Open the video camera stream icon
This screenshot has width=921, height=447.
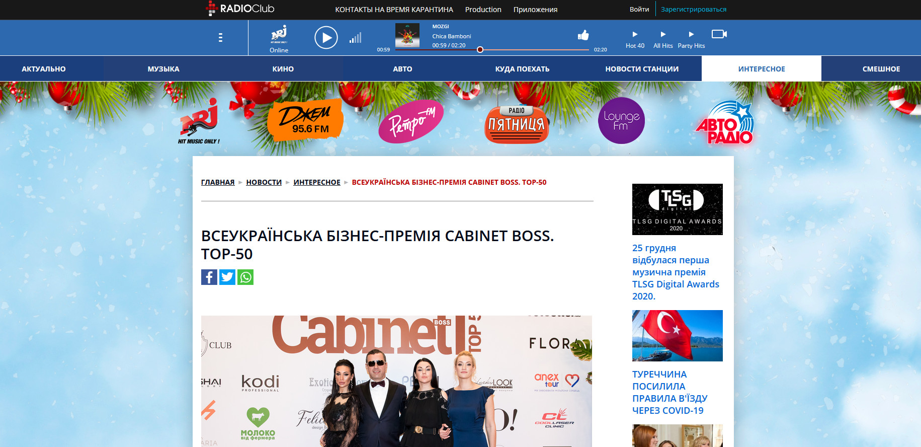(719, 34)
